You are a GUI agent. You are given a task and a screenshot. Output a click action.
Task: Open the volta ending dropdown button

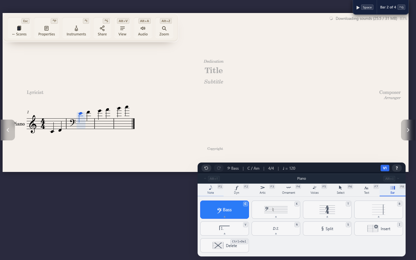(225, 228)
